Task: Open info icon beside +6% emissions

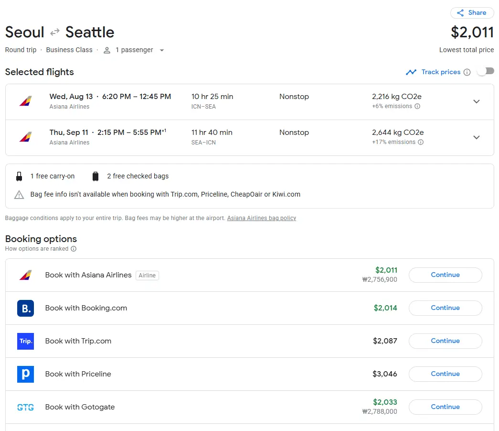Action: coord(417,106)
